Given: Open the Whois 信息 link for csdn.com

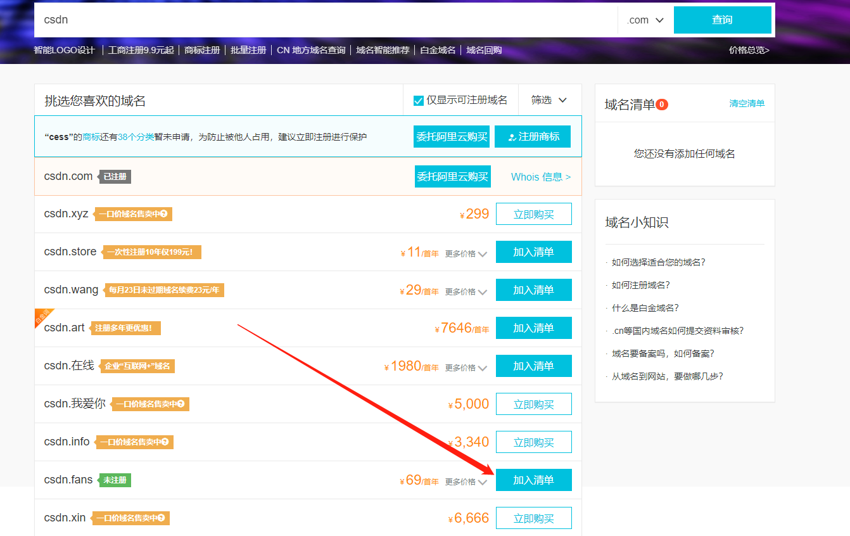Looking at the screenshot, I should coord(540,176).
